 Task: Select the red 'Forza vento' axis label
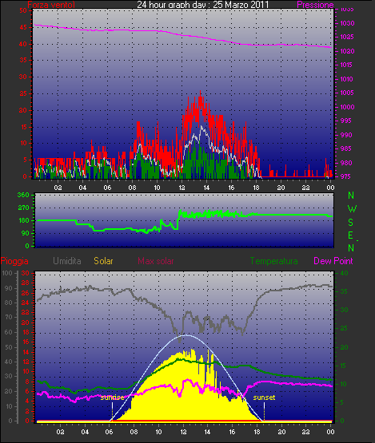[x=51, y=5]
